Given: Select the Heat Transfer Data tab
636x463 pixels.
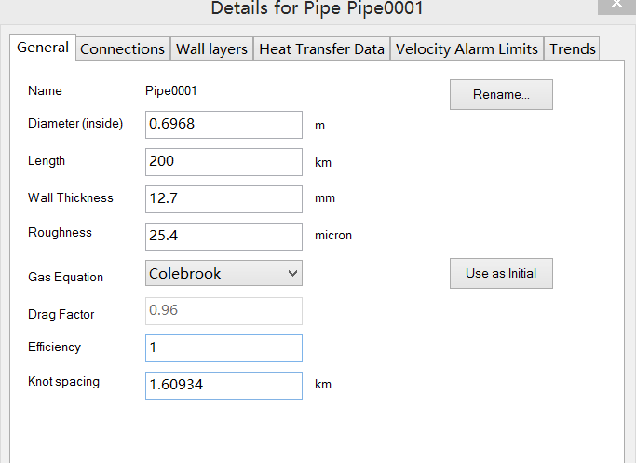Looking at the screenshot, I should (321, 49).
